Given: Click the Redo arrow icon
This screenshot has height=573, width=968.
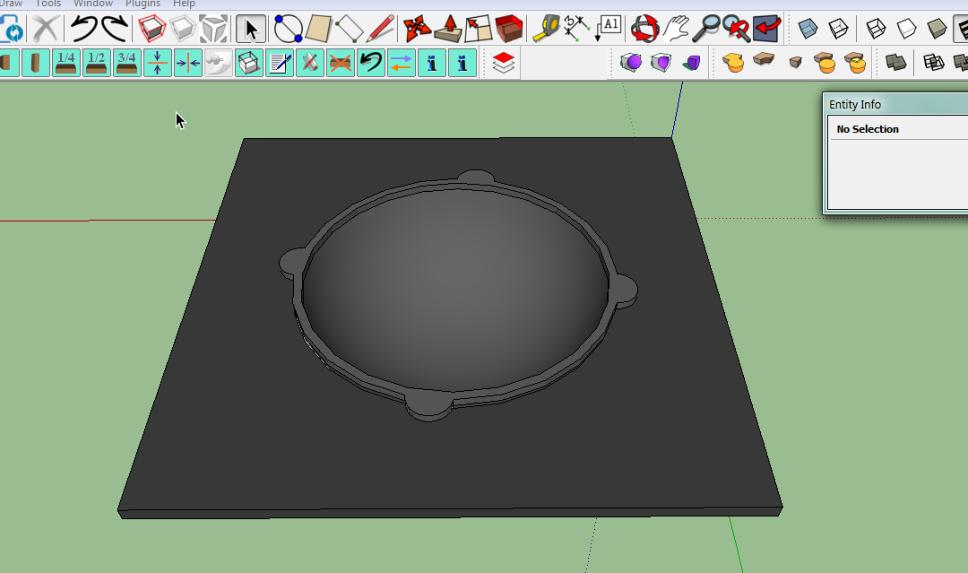Looking at the screenshot, I should coord(114,30).
